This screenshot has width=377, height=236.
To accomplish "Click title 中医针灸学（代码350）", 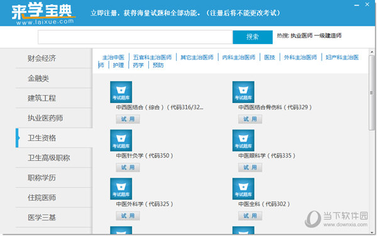I will 145,156.
